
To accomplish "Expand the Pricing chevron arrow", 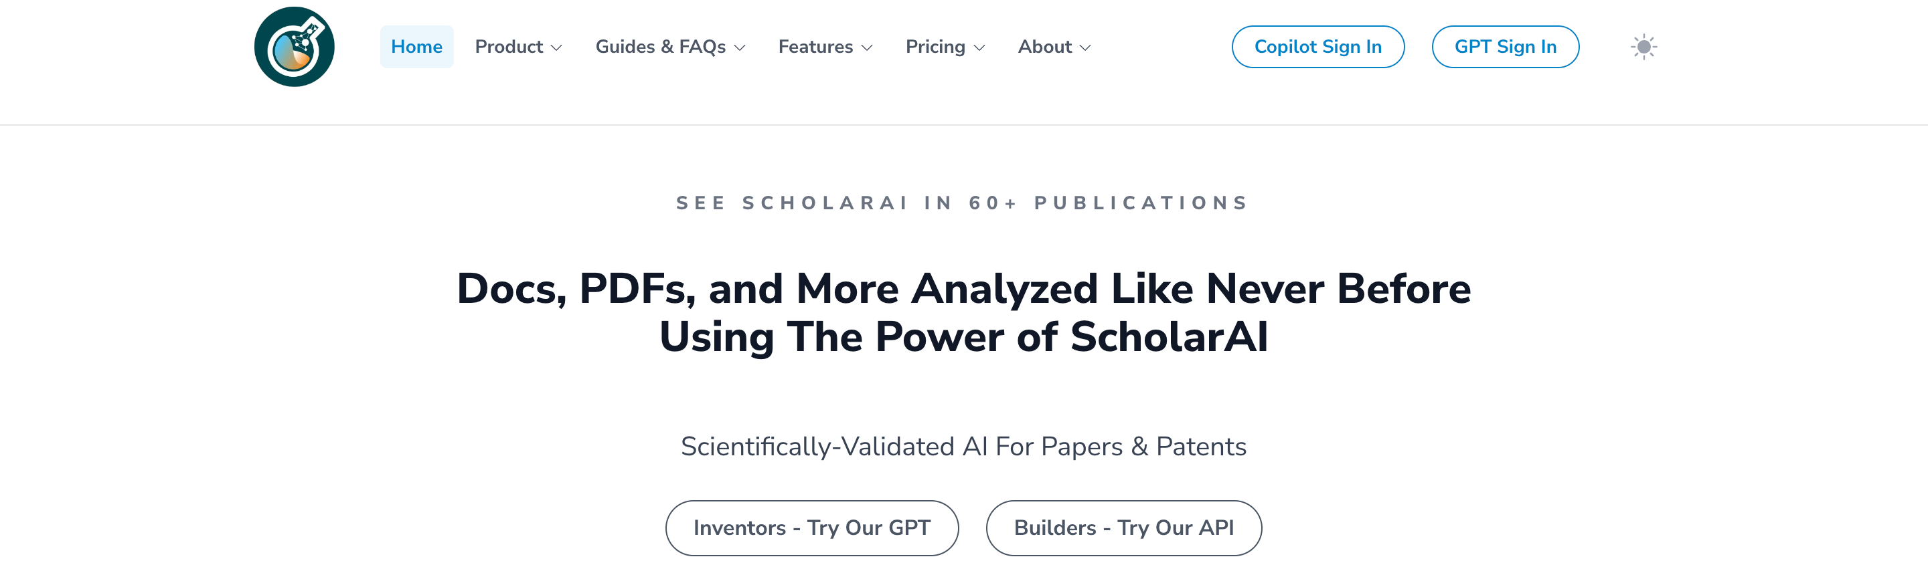I will point(979,48).
